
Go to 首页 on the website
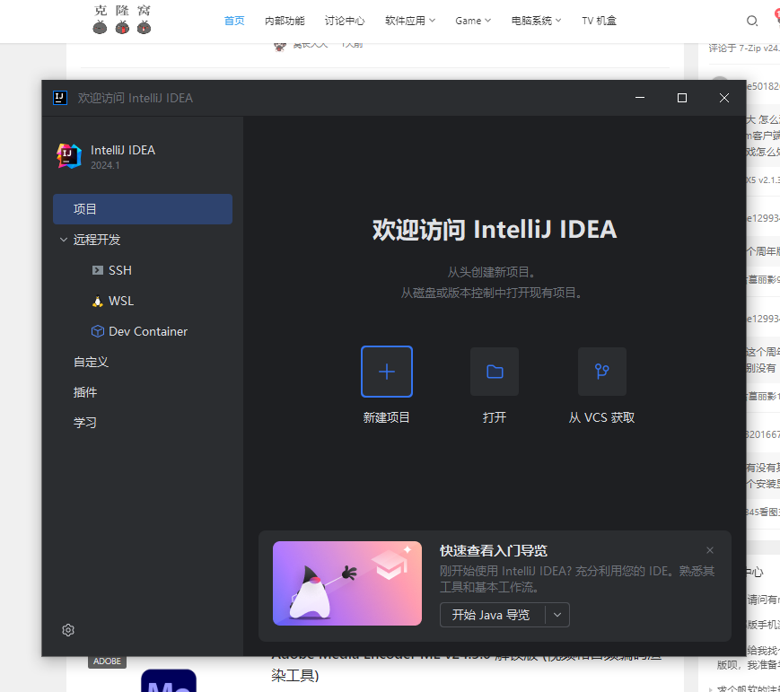pos(234,21)
